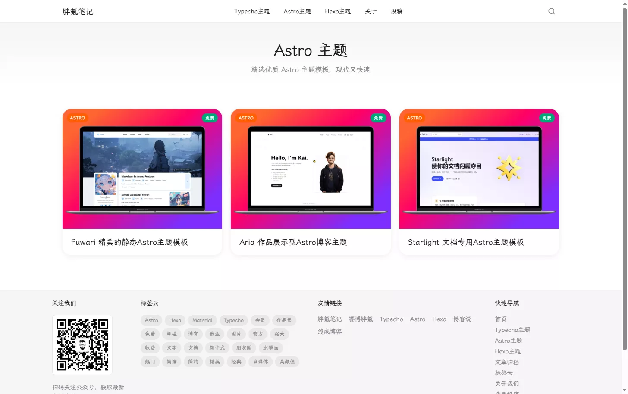Select the 单栏 tag
This screenshot has width=628, height=394.
click(x=172, y=334)
